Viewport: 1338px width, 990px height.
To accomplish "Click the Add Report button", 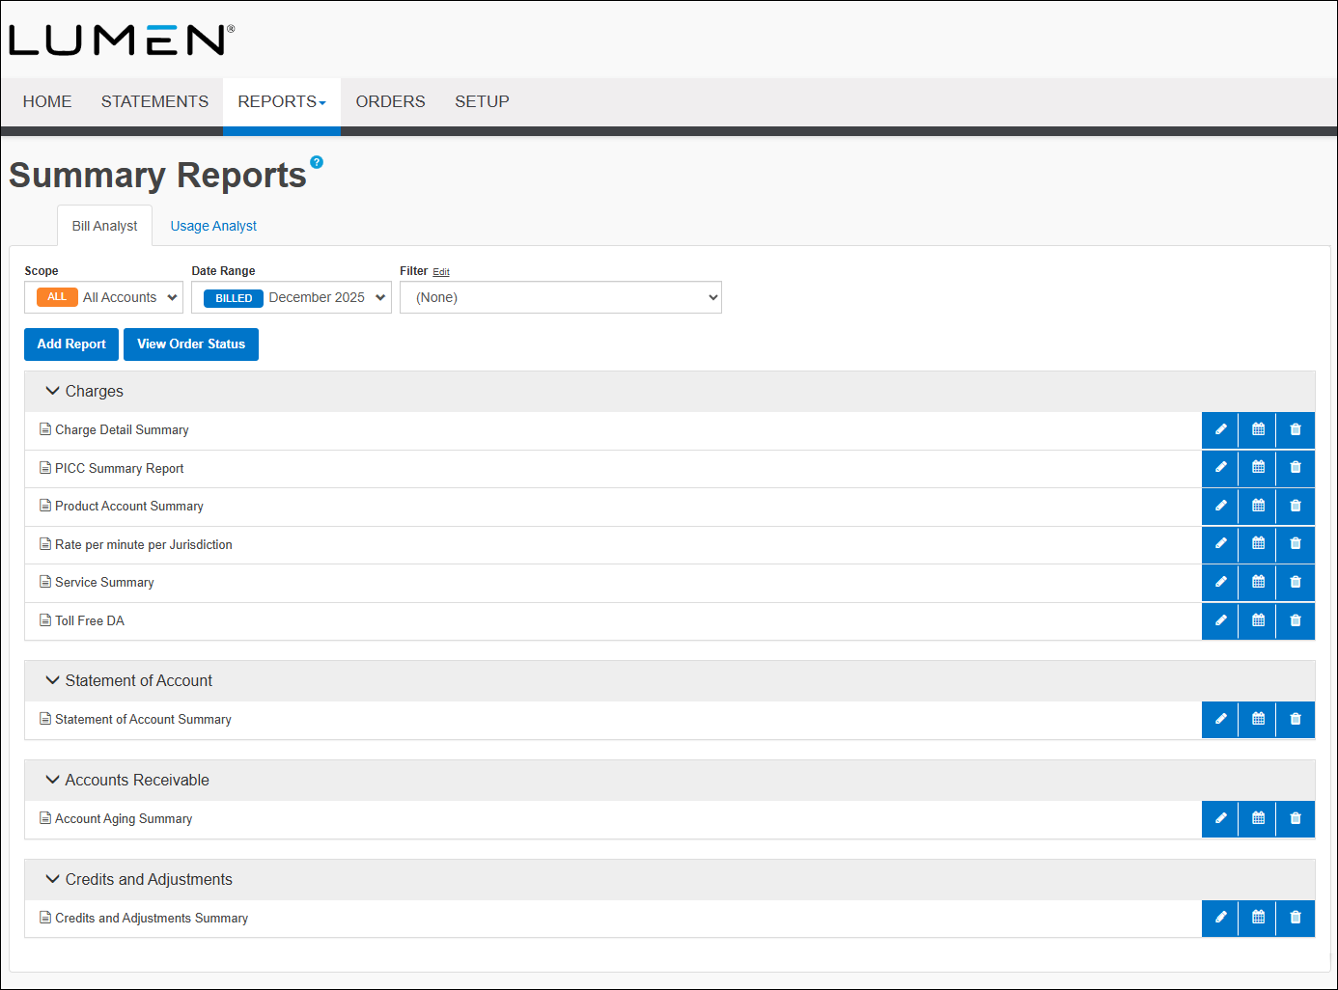I will point(70,344).
